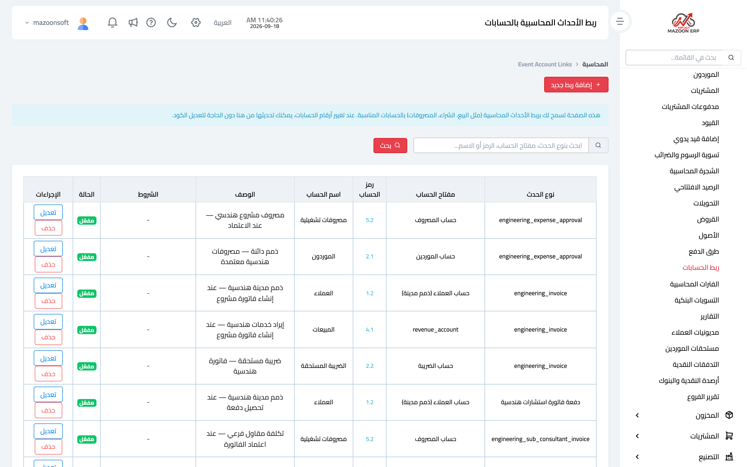Open the notifications bell icon

coord(112,23)
